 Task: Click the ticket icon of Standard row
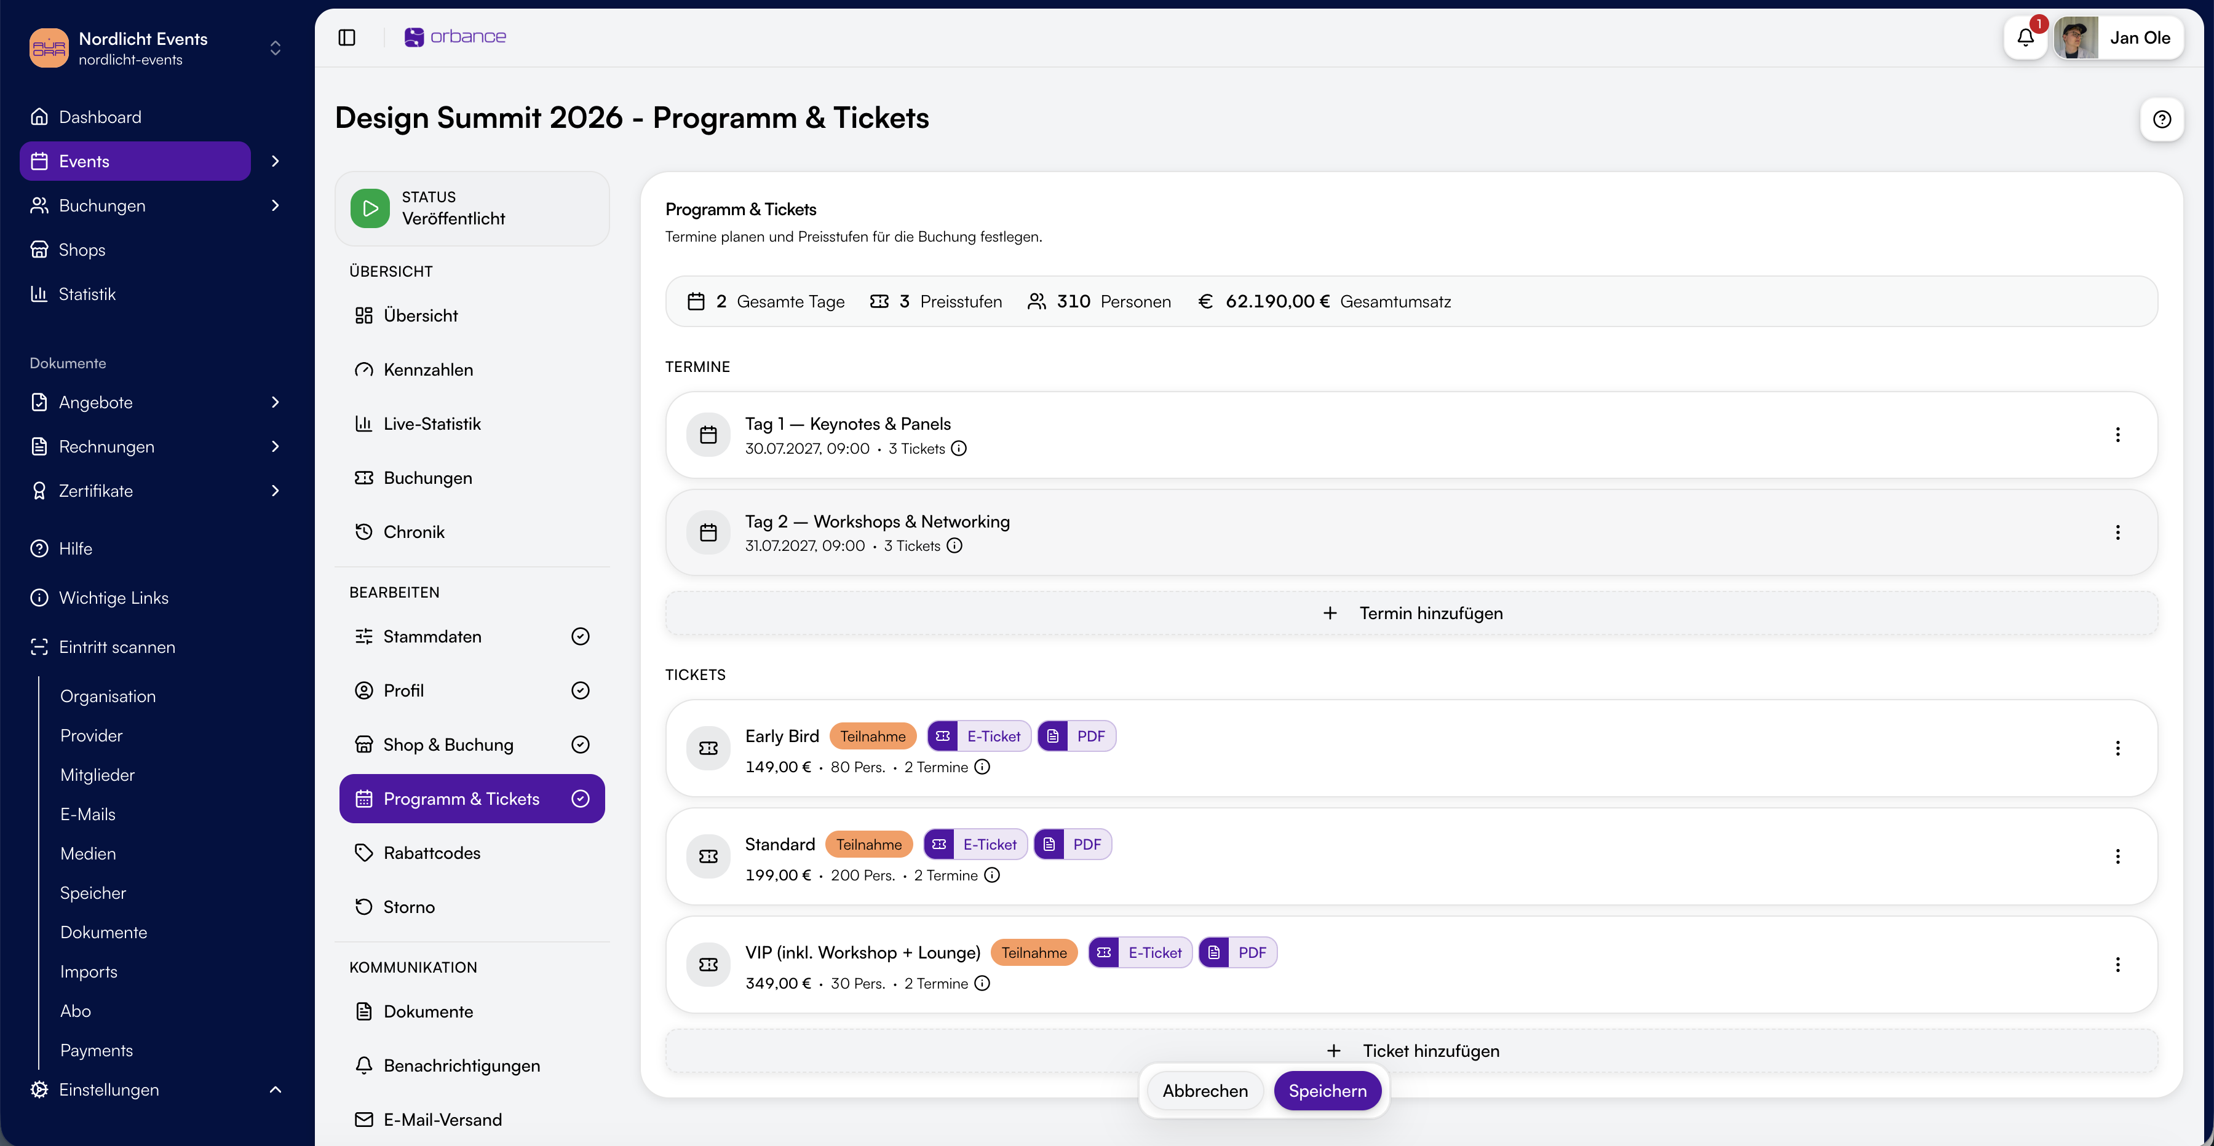click(x=708, y=856)
